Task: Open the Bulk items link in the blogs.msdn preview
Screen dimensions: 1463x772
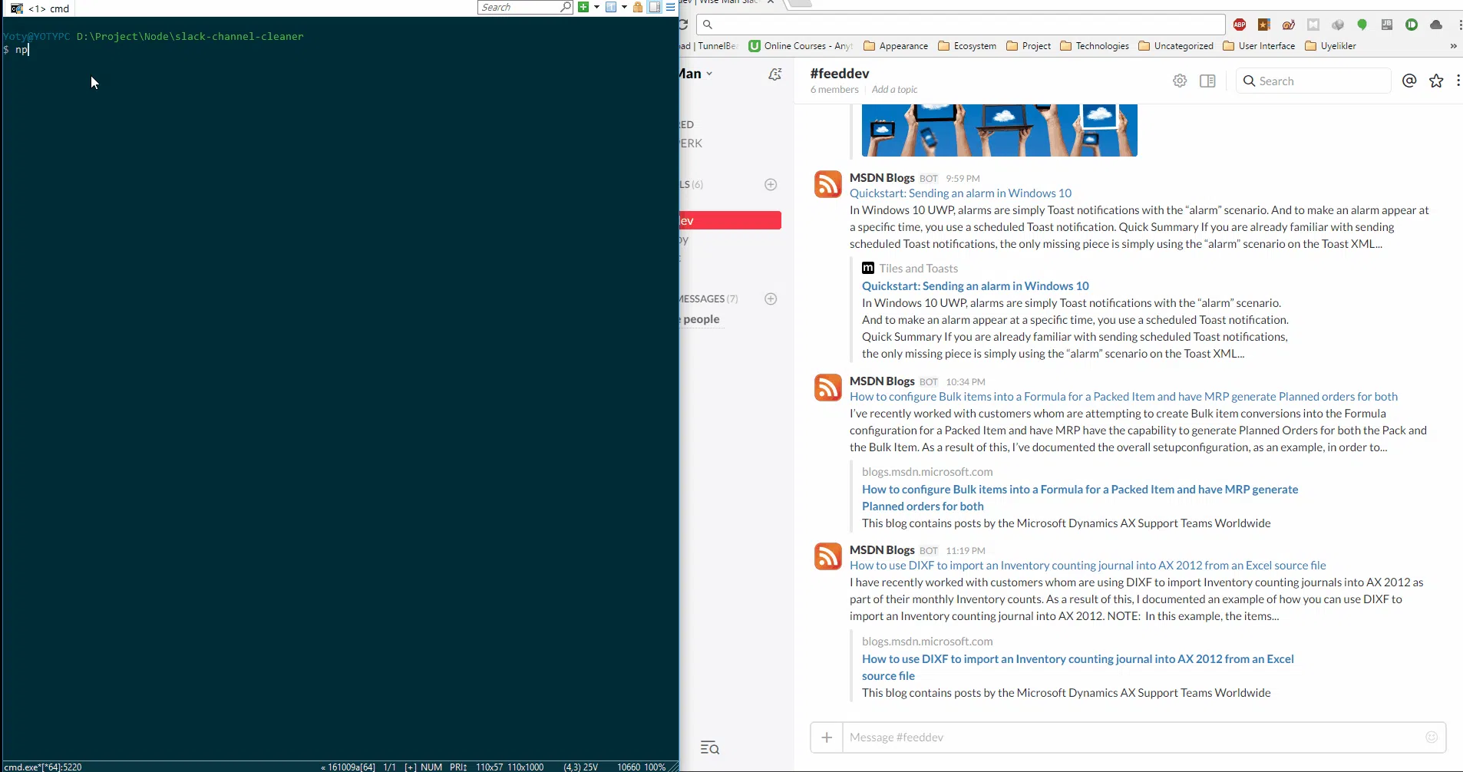Action: pyautogui.click(x=1080, y=498)
